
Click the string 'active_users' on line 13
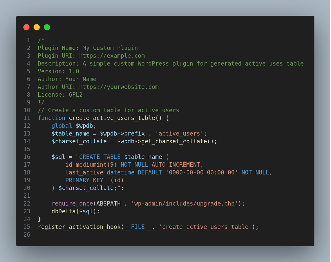[x=179, y=134]
